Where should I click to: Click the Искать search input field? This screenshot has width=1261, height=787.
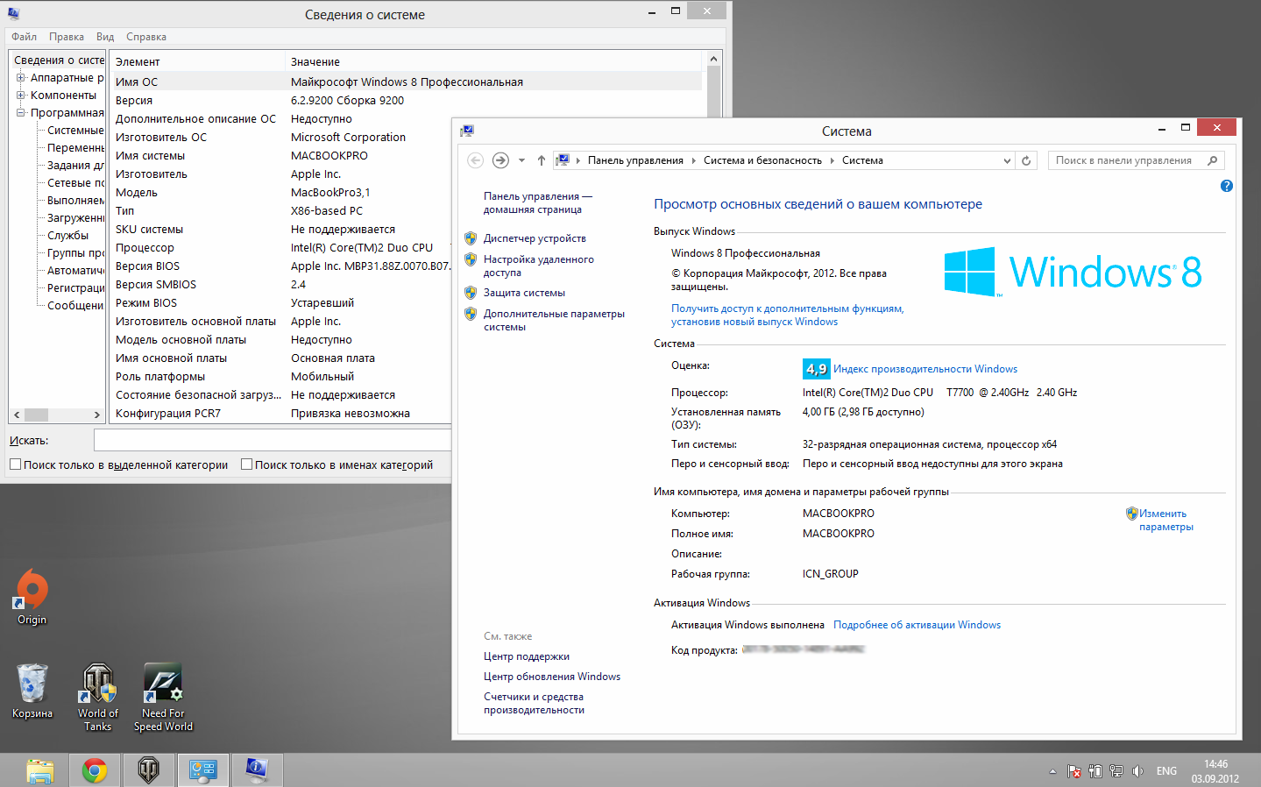pos(272,440)
